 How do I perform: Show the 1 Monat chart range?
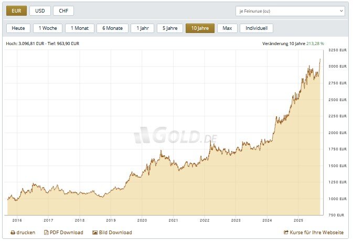click(80, 28)
